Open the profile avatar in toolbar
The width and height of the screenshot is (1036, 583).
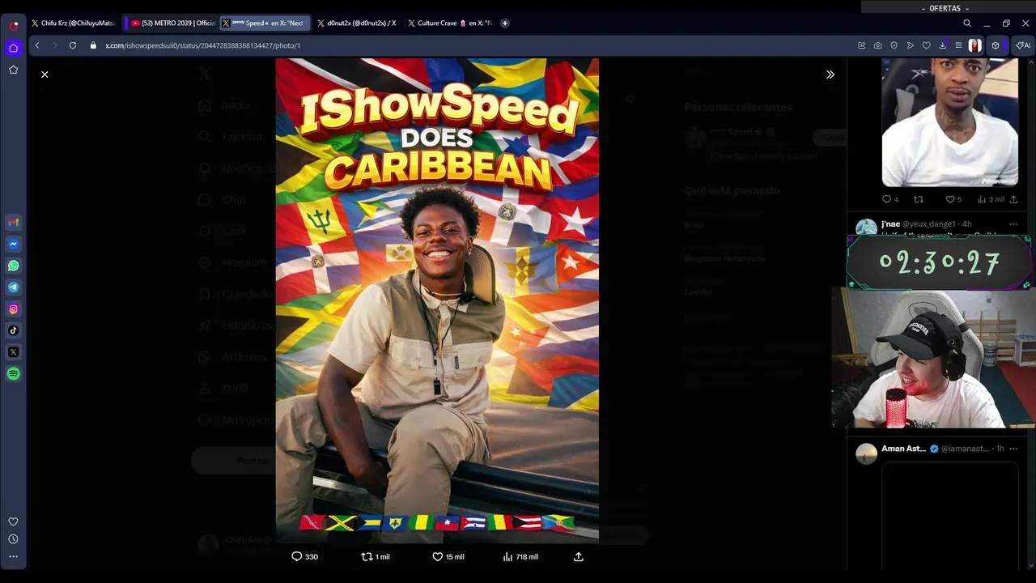click(975, 45)
